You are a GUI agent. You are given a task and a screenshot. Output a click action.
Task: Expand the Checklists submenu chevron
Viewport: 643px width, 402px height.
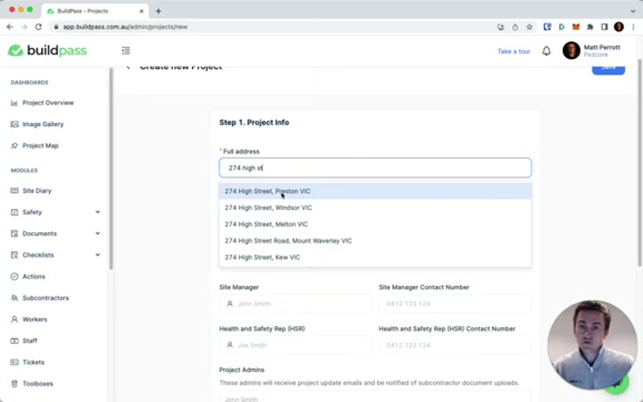click(97, 255)
